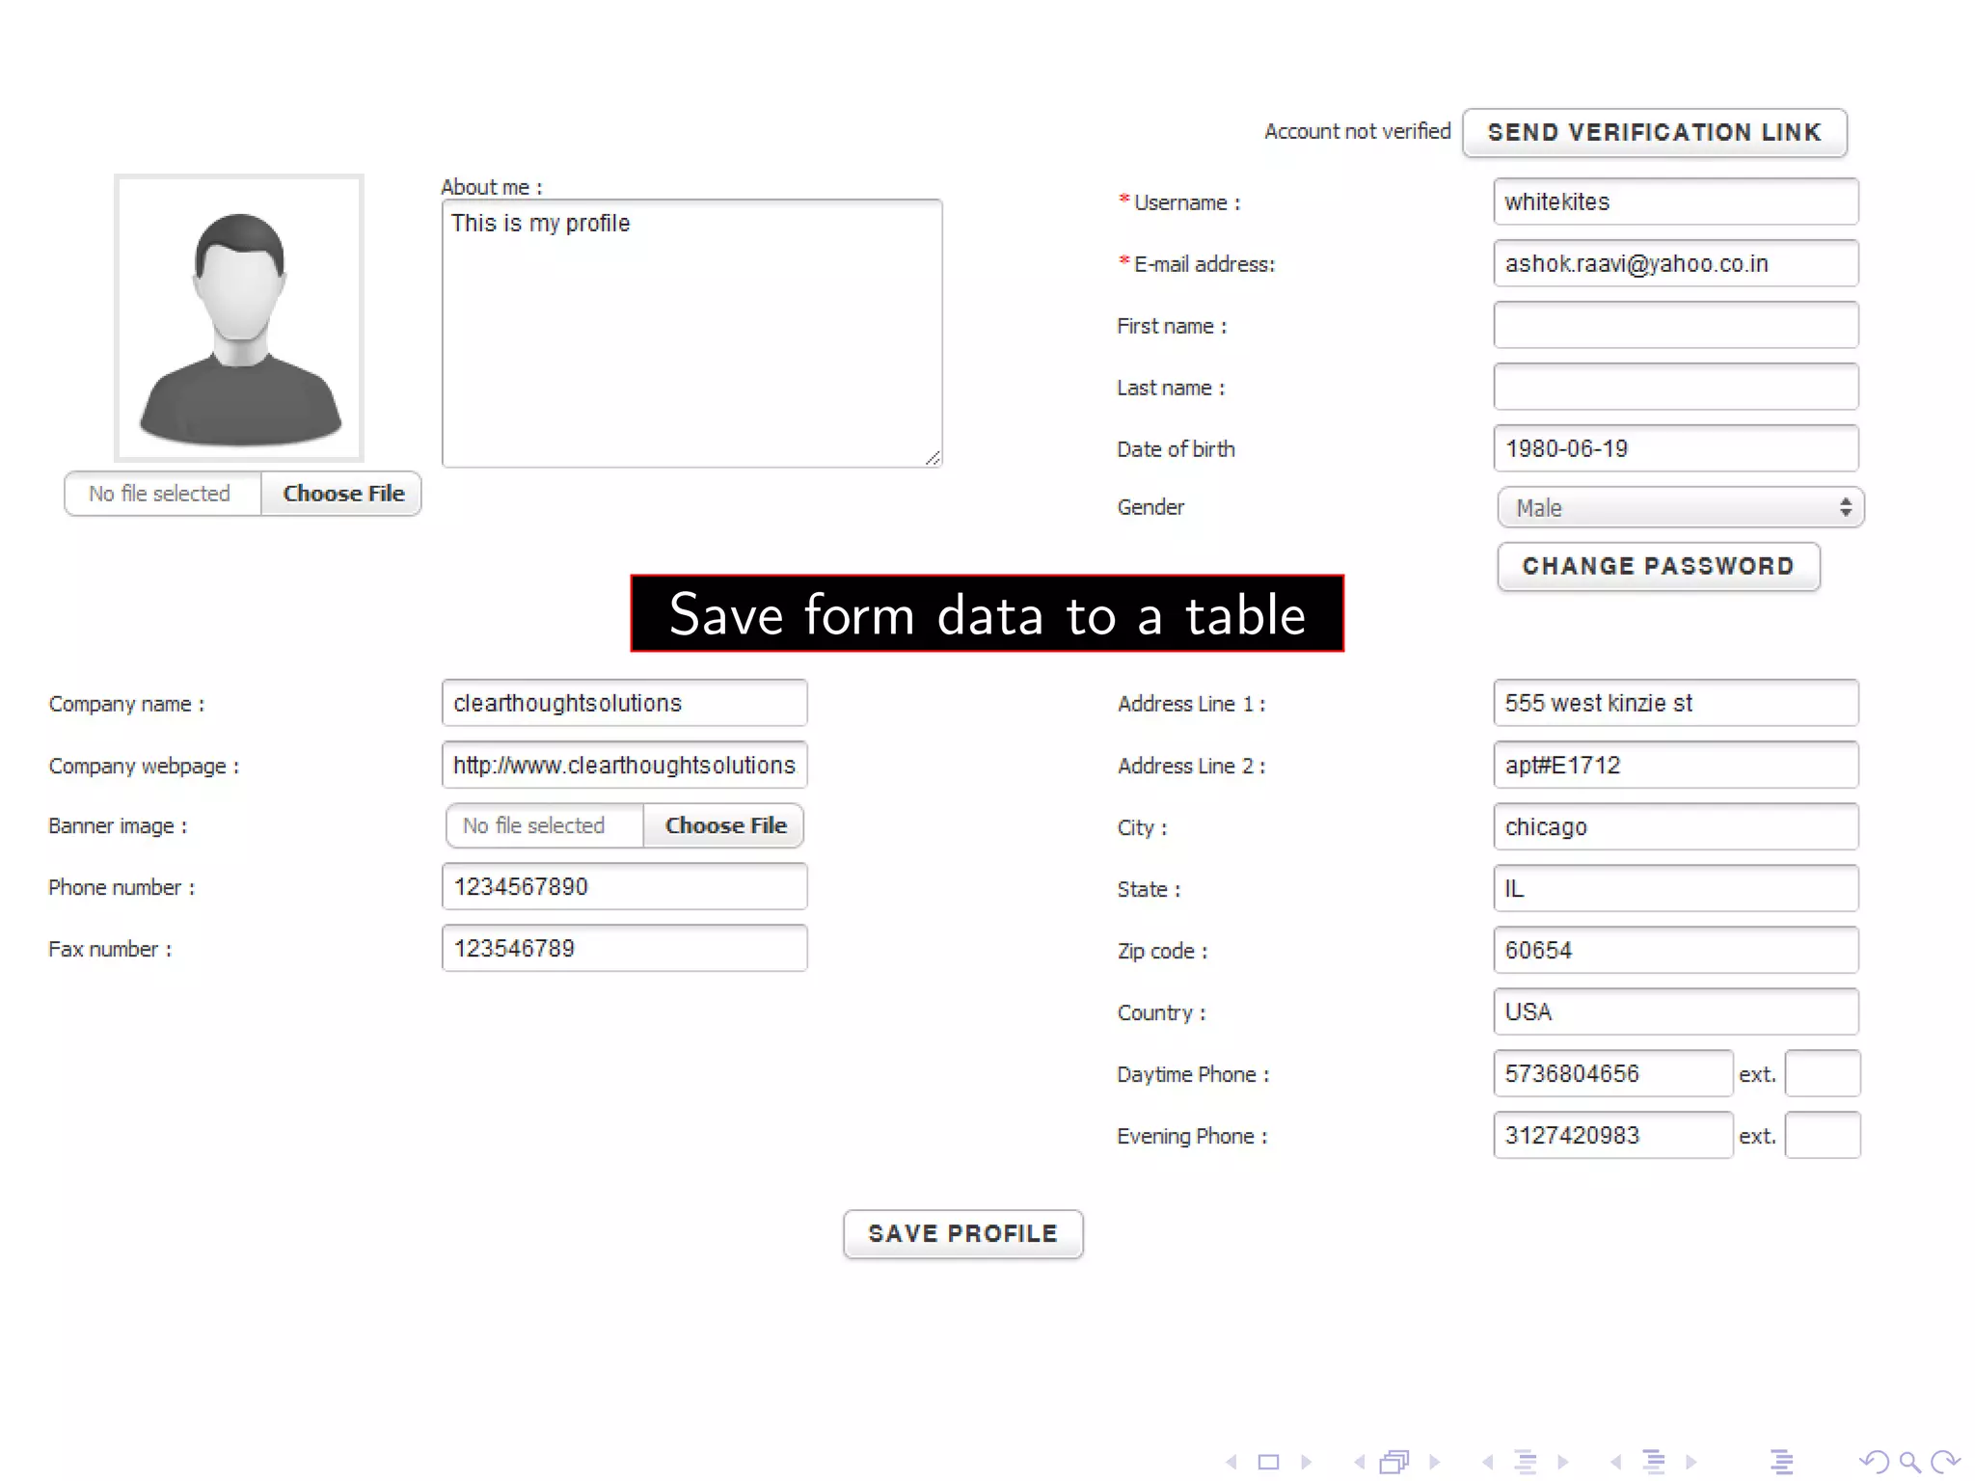The height and width of the screenshot is (1481, 1975).
Task: Open the Gender dropdown showing Male
Action: 1681,507
